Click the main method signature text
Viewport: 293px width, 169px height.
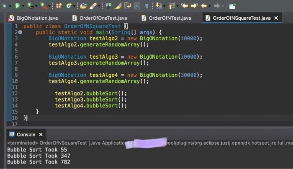[x=99, y=32]
